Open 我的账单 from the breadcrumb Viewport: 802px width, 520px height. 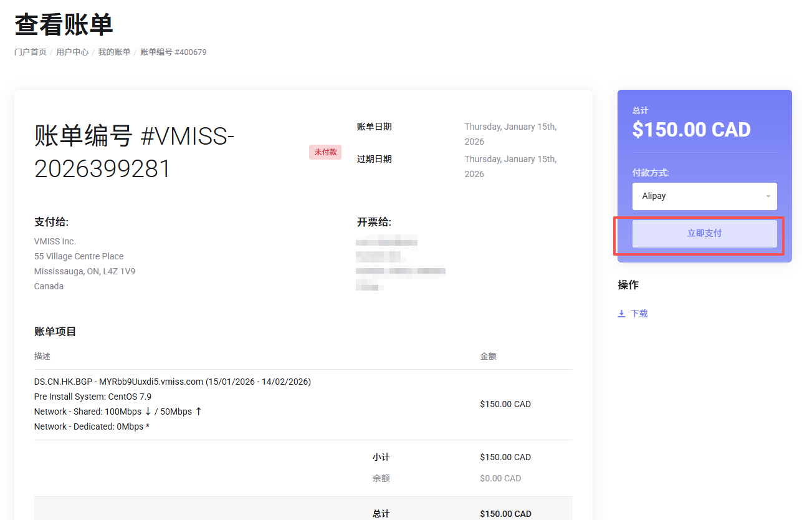click(x=114, y=52)
